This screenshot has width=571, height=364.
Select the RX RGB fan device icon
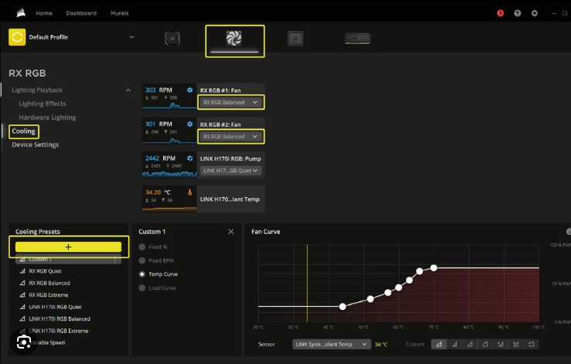coord(234,38)
